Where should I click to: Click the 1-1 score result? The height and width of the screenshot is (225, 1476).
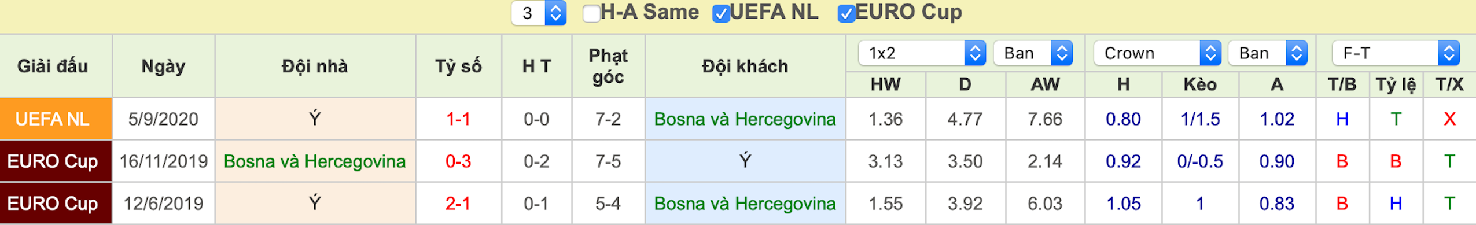458,119
